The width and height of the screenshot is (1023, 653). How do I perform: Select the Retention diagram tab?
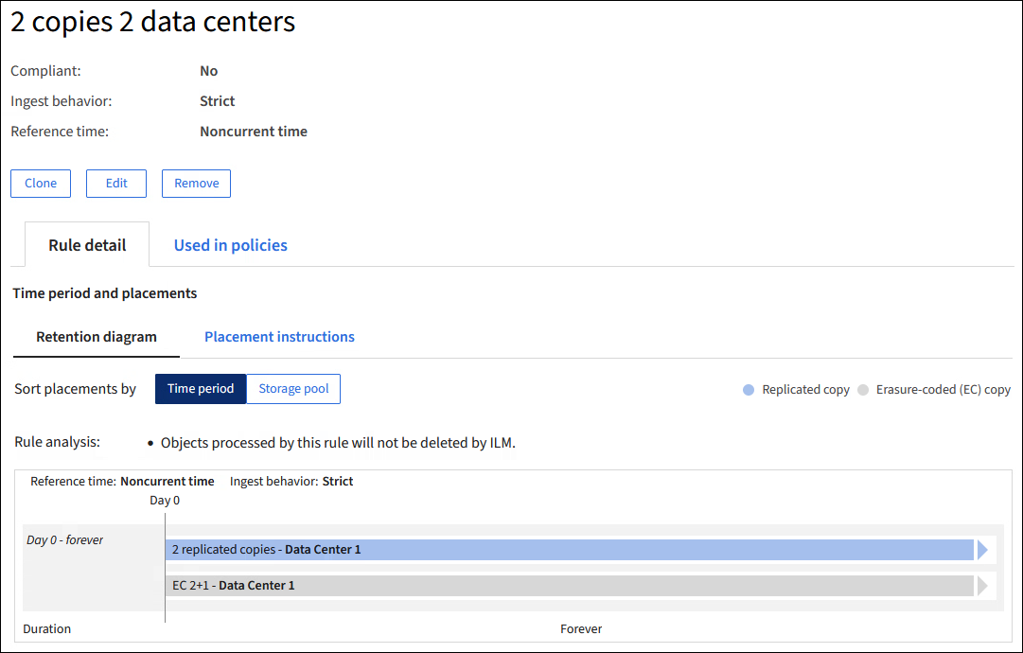coord(97,337)
